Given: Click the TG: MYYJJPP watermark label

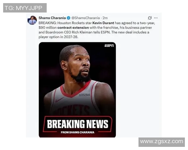Looking at the screenshot, I should click(x=25, y=8).
